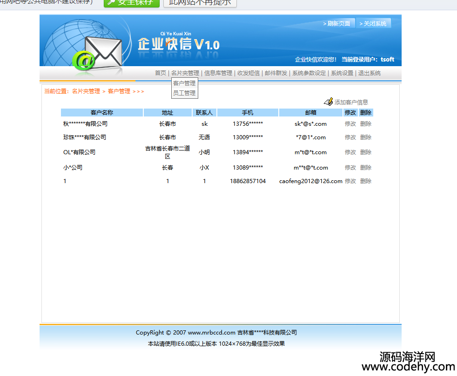Click 退出系统 to log out
Screen dimensions: 457x376
pos(369,73)
